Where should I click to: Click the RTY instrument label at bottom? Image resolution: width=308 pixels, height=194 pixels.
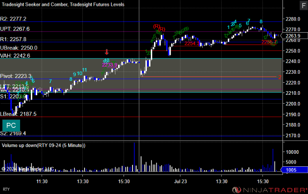[6, 190]
